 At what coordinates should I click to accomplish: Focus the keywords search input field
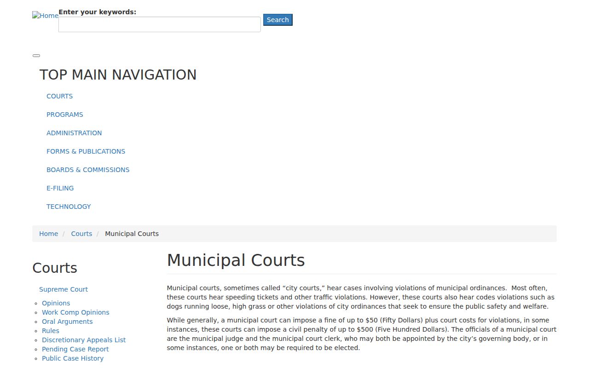(x=160, y=24)
